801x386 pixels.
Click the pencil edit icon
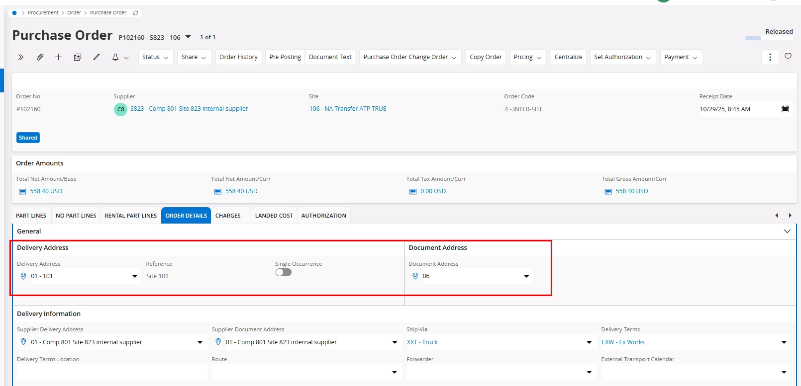(97, 57)
